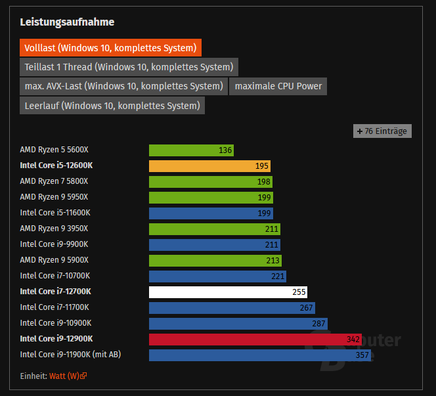
Task: Click the blue bar showing 267
Action: click(232, 308)
